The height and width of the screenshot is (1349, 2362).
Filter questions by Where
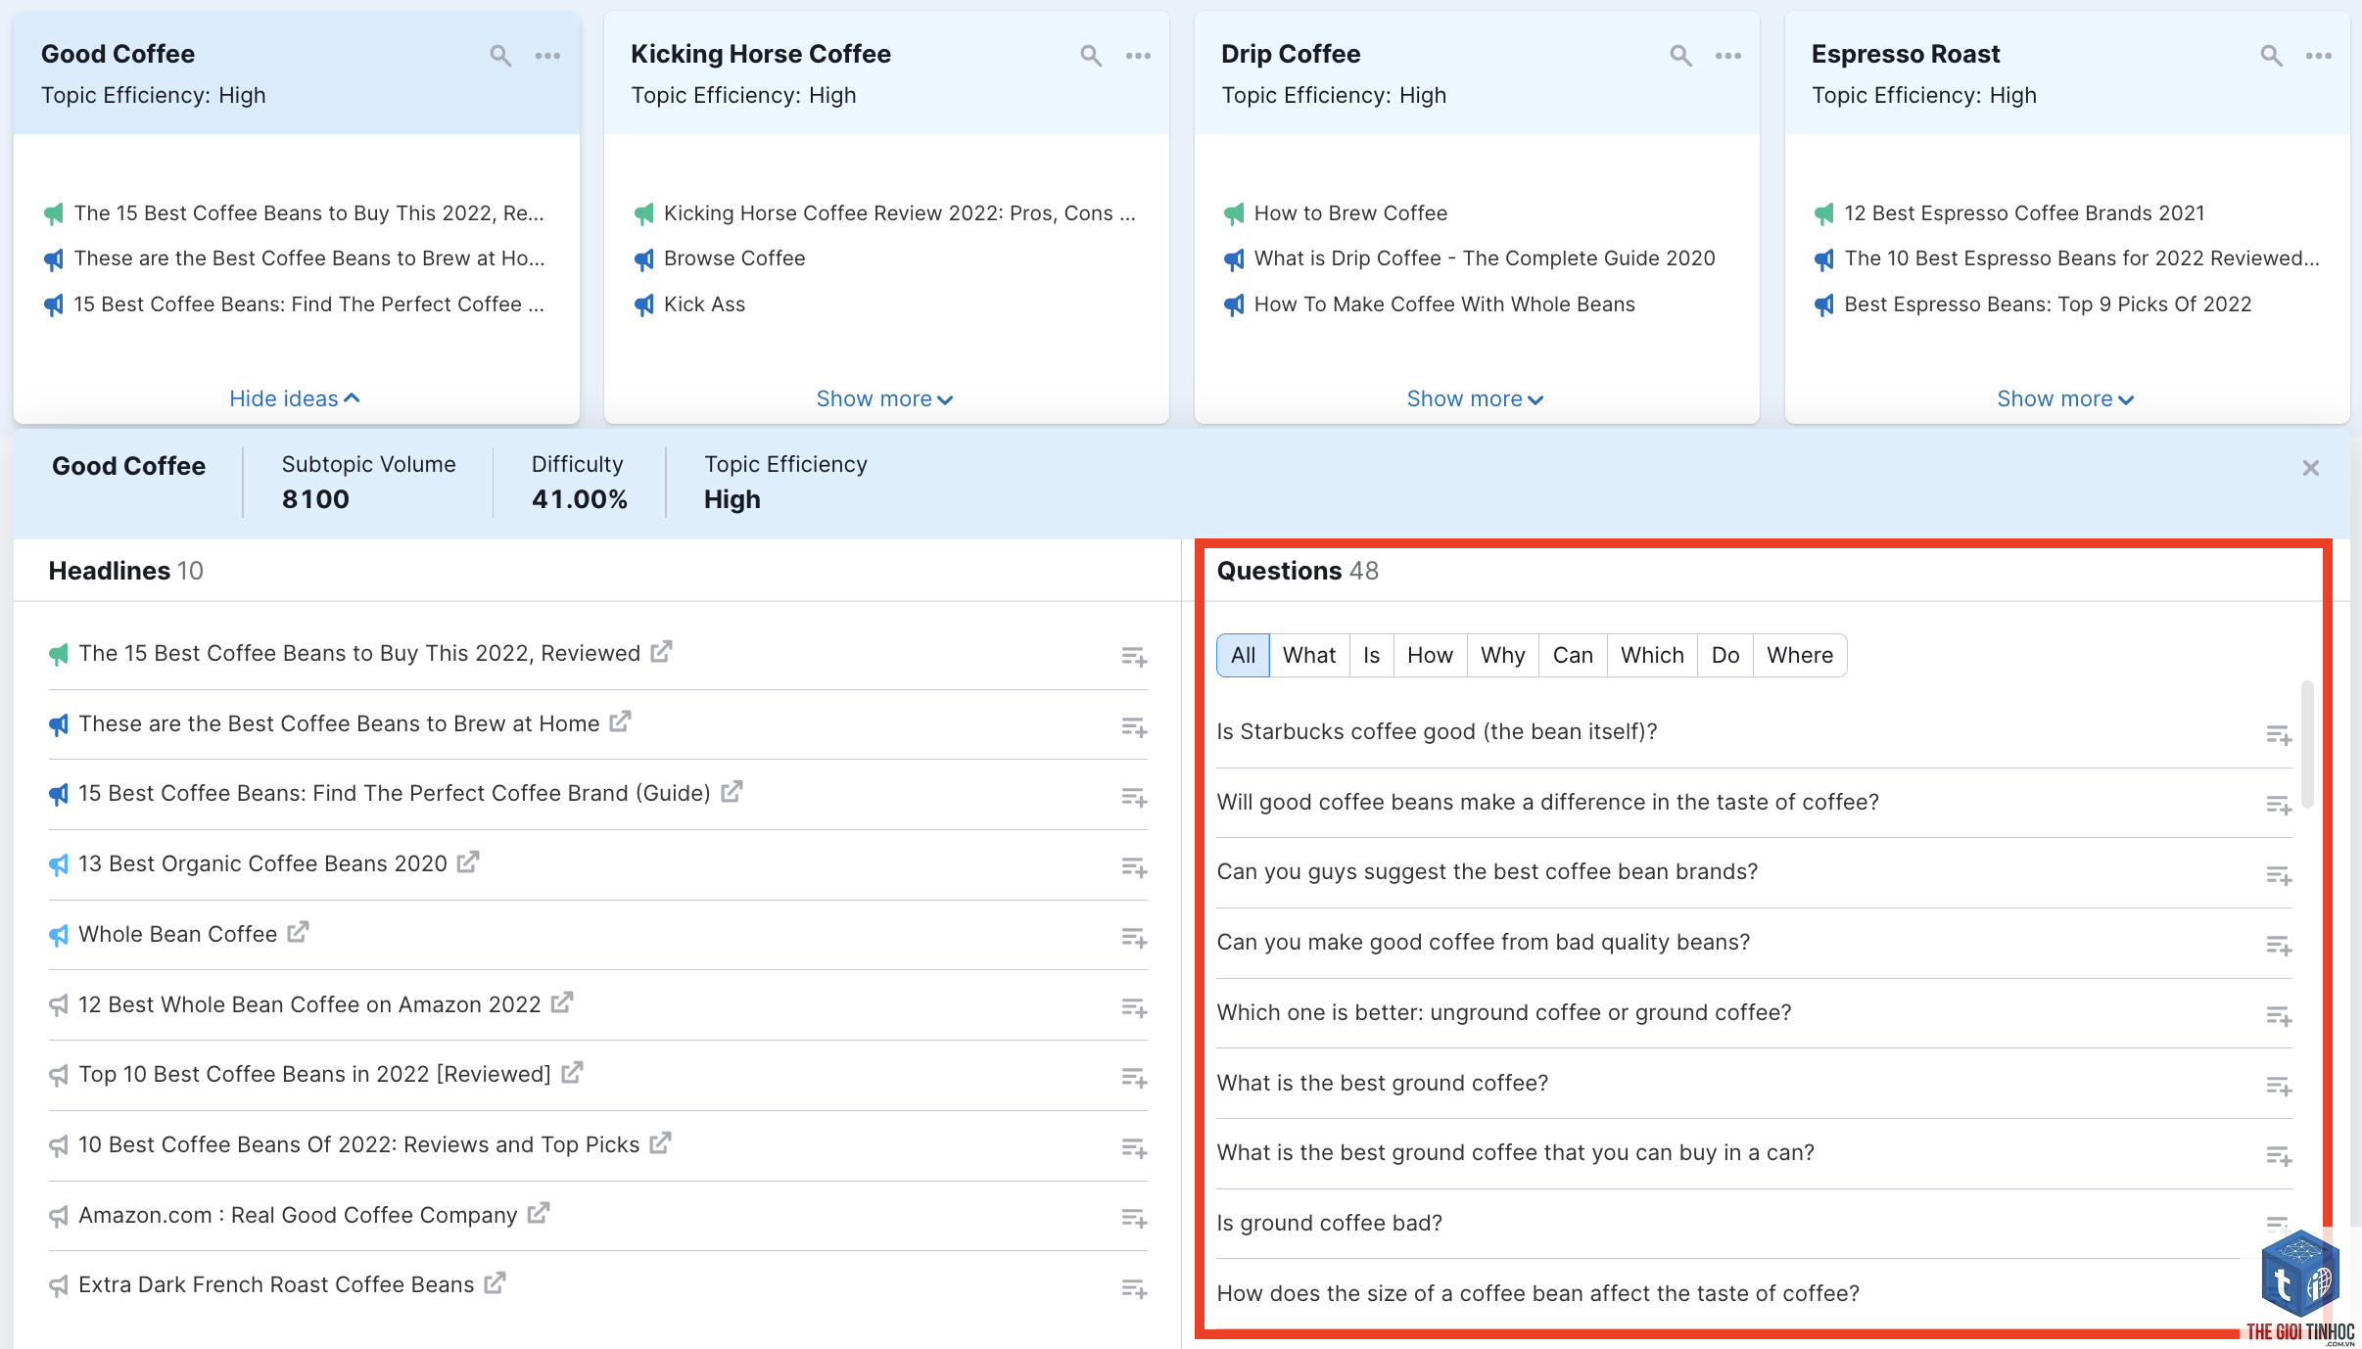pyautogui.click(x=1800, y=655)
